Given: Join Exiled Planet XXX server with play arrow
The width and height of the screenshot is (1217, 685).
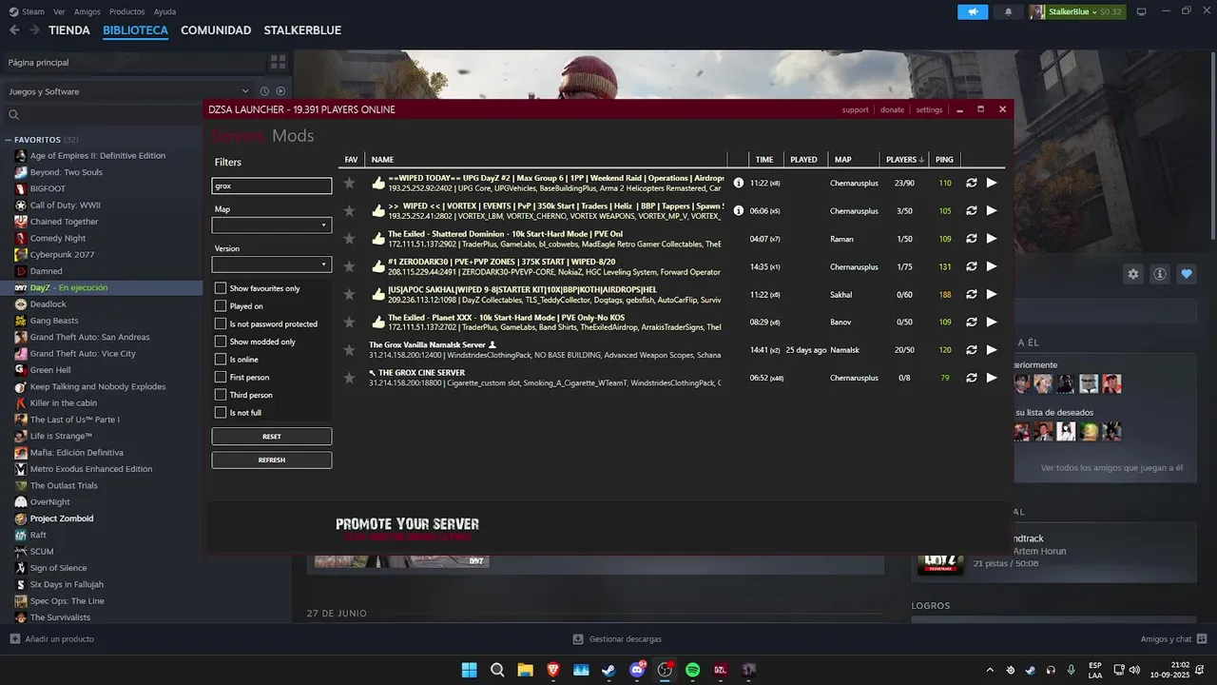Looking at the screenshot, I should pos(992,323).
